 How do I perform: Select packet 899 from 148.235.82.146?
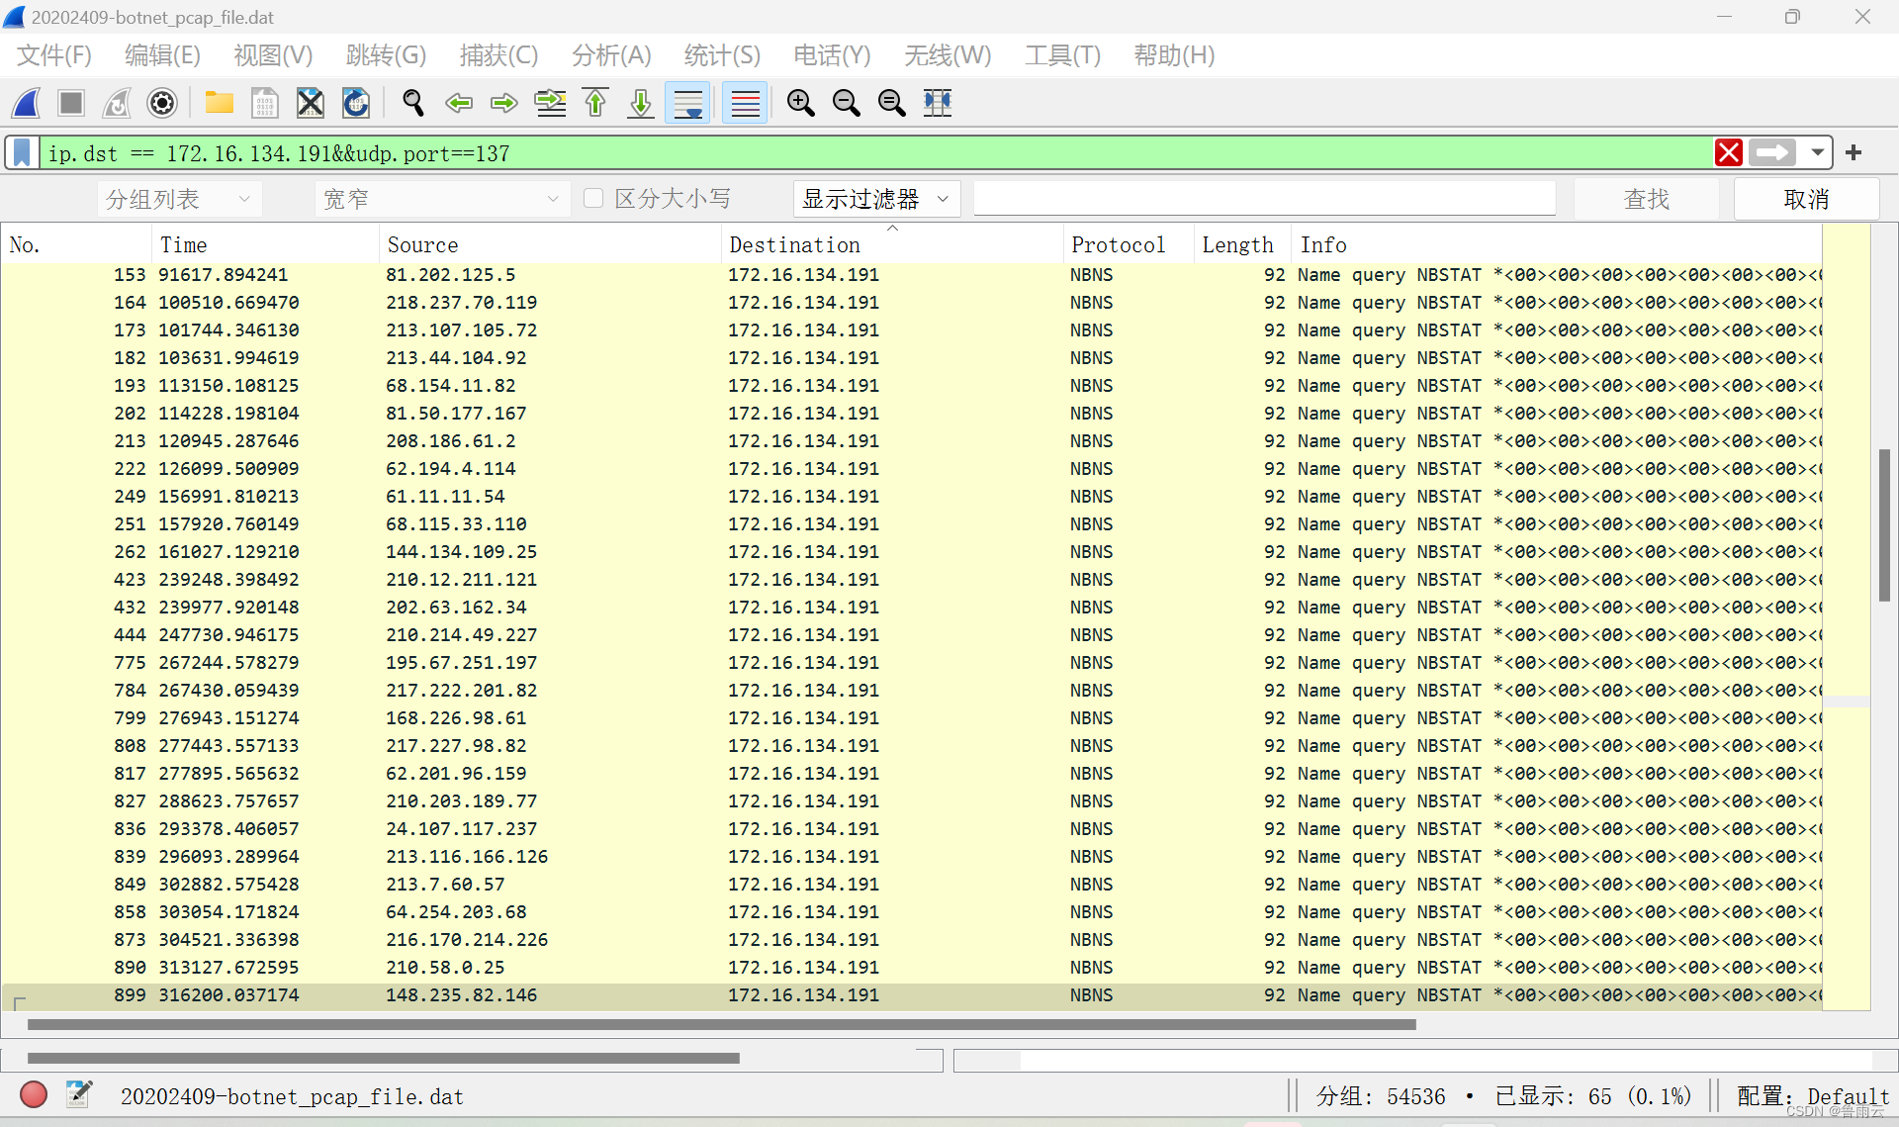click(911, 994)
